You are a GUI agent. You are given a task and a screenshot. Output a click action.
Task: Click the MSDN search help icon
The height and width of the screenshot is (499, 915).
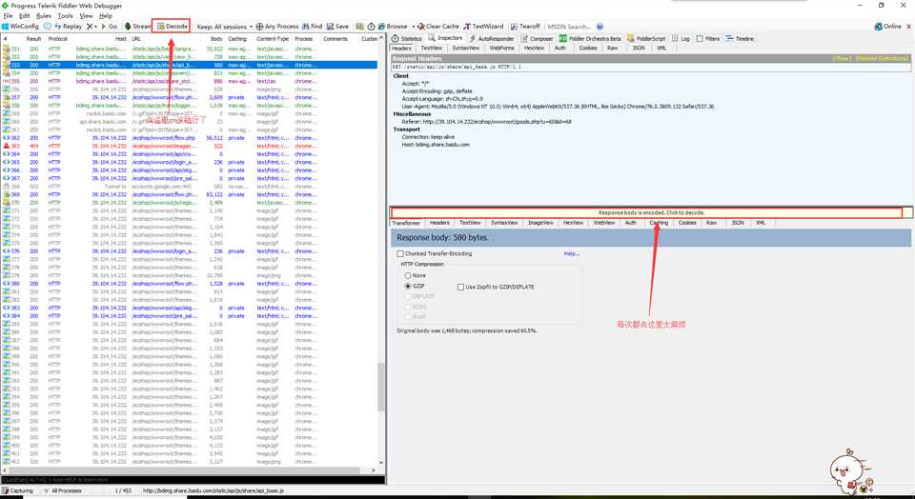click(x=600, y=27)
